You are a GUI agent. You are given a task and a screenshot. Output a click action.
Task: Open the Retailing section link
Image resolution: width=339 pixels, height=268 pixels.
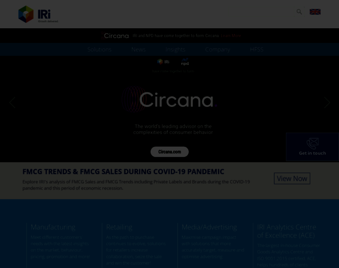(119, 227)
